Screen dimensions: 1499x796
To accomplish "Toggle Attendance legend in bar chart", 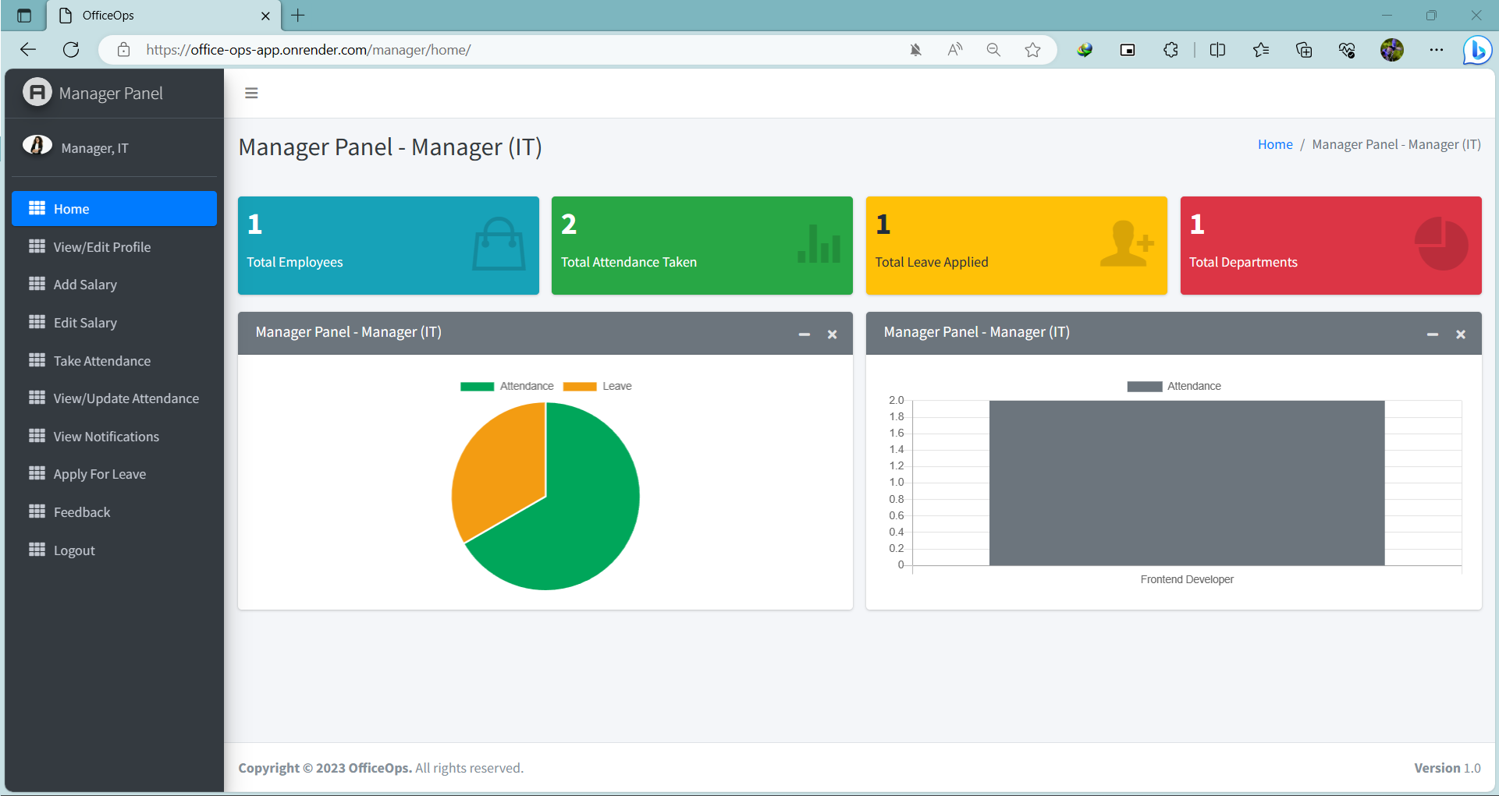I will (x=1174, y=386).
